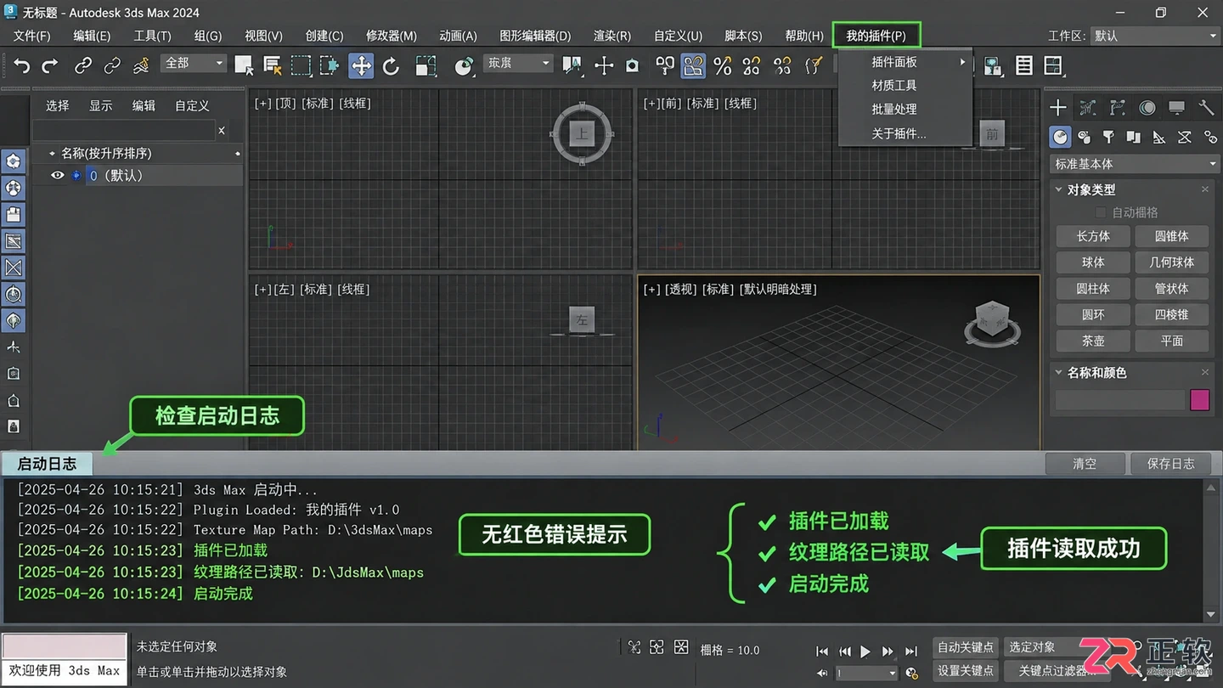This screenshot has width=1223, height=688.
Task: Click the object name input field
Action: [1119, 400]
